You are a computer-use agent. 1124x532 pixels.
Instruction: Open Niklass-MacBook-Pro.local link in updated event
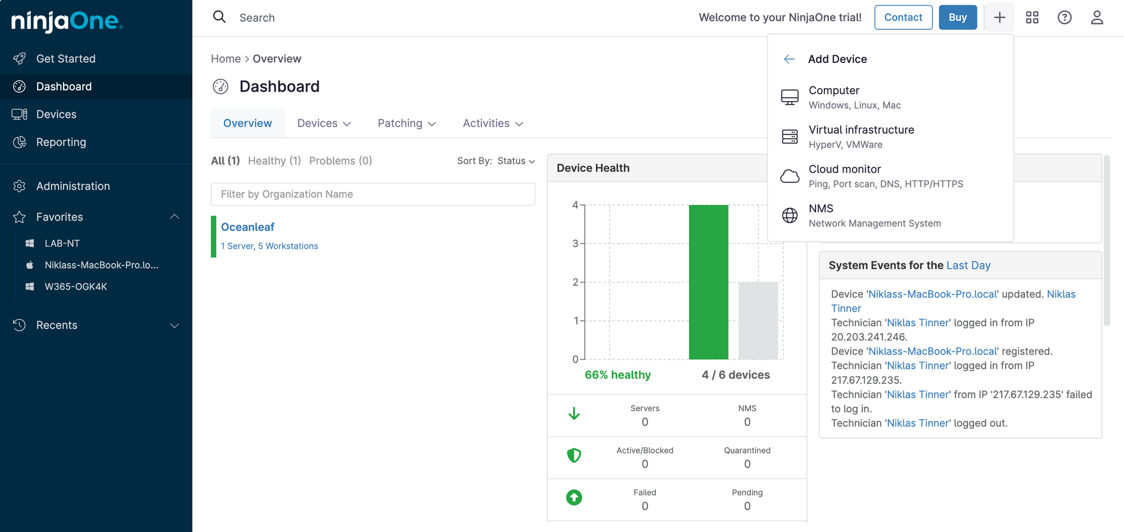[x=933, y=294]
